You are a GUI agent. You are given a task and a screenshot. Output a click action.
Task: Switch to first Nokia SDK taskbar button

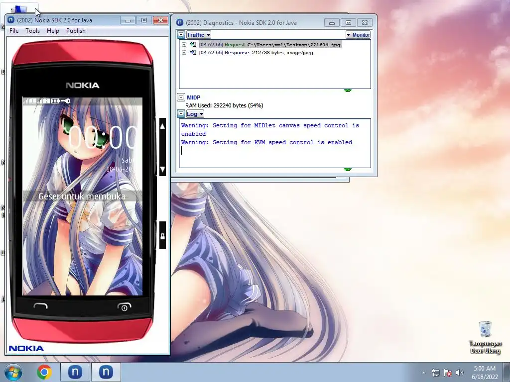[75, 372]
